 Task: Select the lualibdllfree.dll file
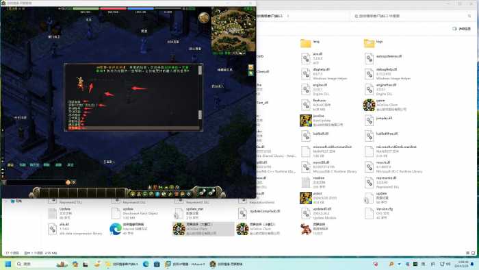[381, 136]
